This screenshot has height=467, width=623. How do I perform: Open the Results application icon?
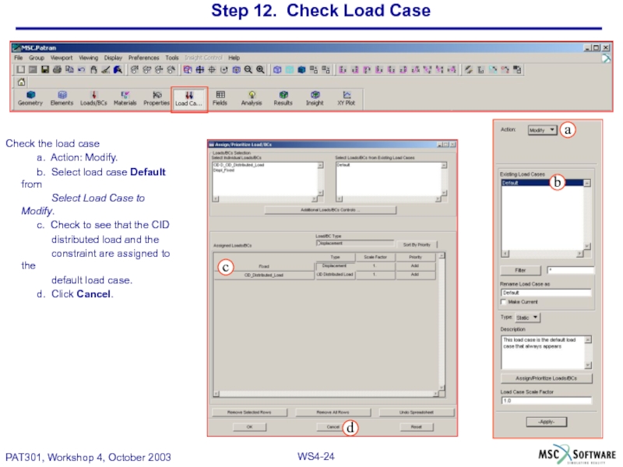pos(283,98)
